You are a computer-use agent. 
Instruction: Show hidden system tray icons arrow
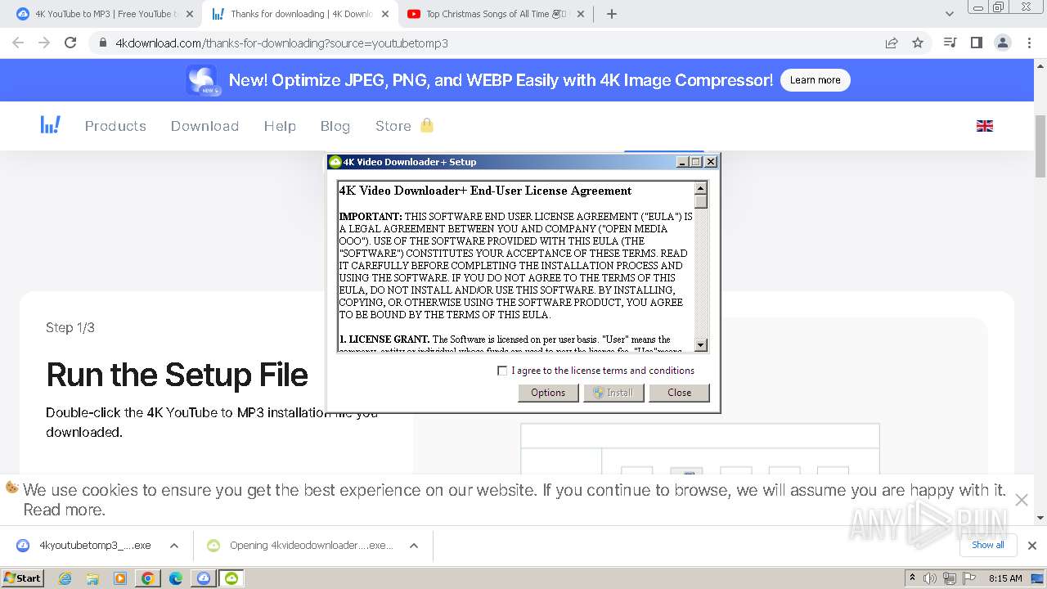(913, 578)
